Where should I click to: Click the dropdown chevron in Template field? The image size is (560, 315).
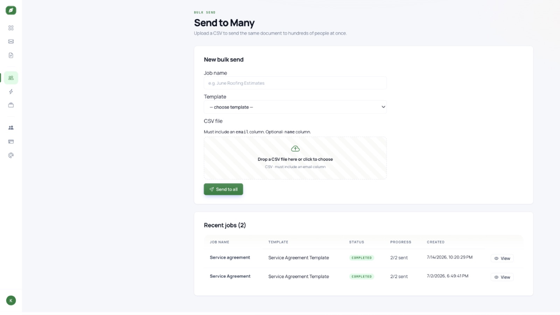tap(383, 107)
